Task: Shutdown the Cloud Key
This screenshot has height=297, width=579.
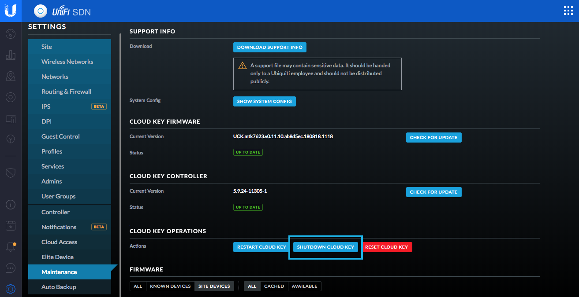Action: 325,247
